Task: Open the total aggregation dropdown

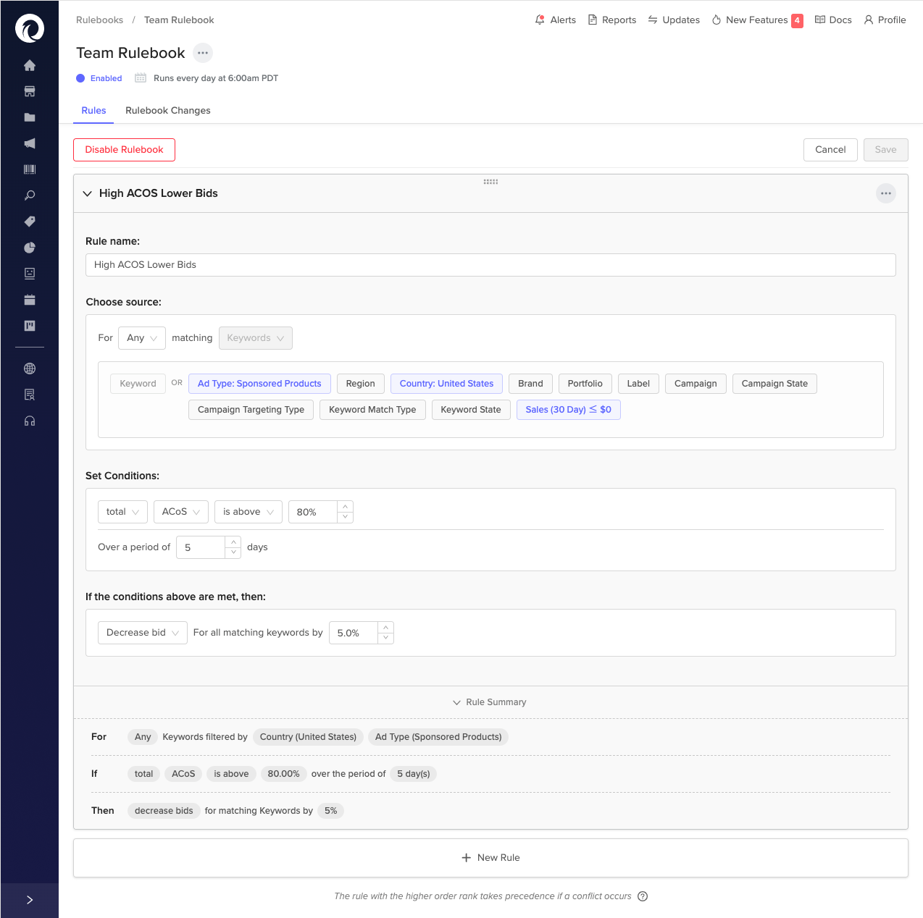Action: (x=122, y=512)
